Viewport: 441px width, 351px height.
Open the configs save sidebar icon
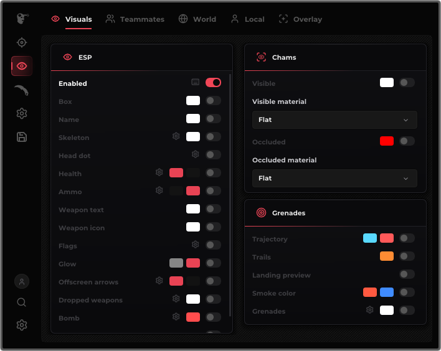pos(22,137)
